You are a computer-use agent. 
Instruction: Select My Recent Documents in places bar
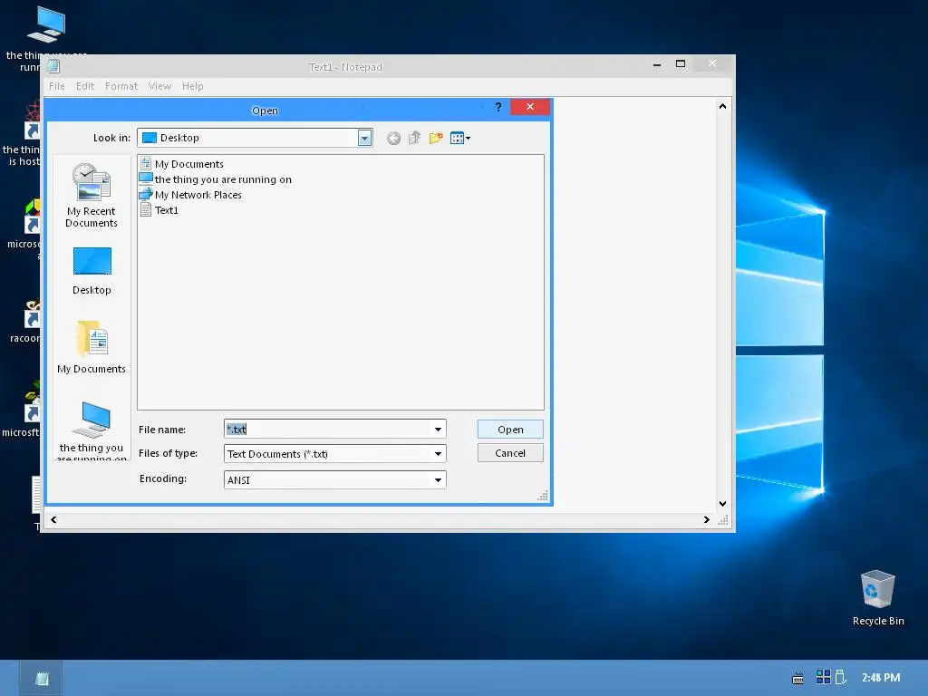[x=92, y=196]
